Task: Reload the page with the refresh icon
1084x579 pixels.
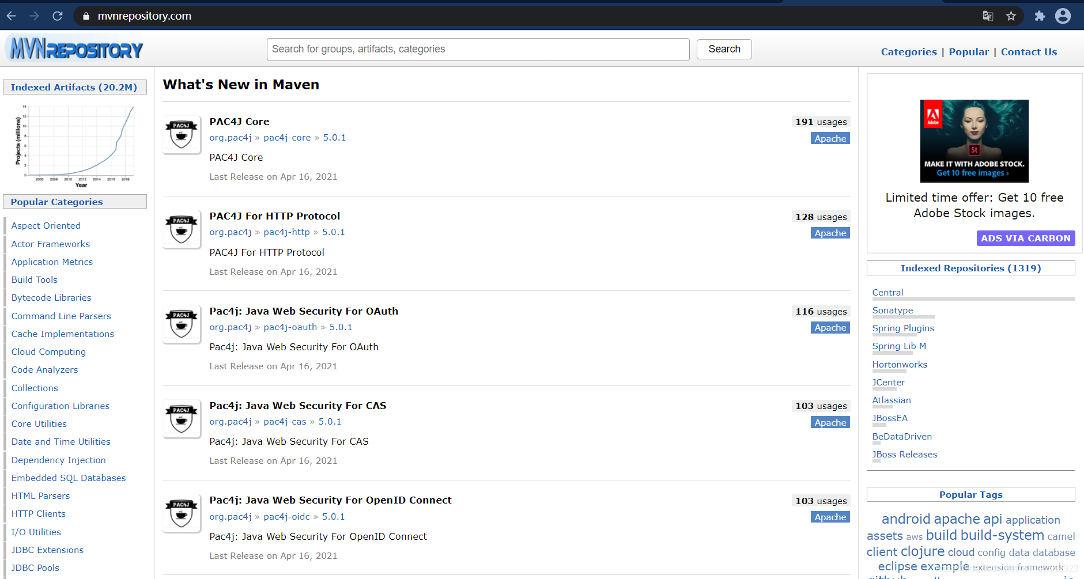Action: point(58,16)
